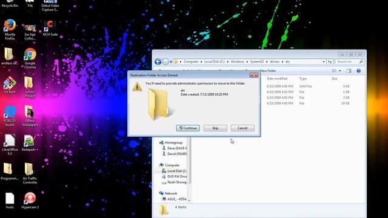The width and height of the screenshot is (388, 218).
Task: Select the Programm... folder on desktop
Action: point(10,171)
